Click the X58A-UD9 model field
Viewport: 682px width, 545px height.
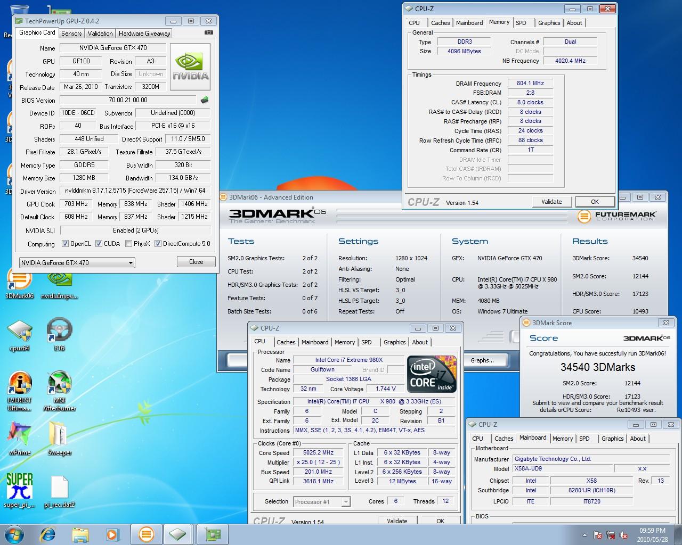click(562, 468)
